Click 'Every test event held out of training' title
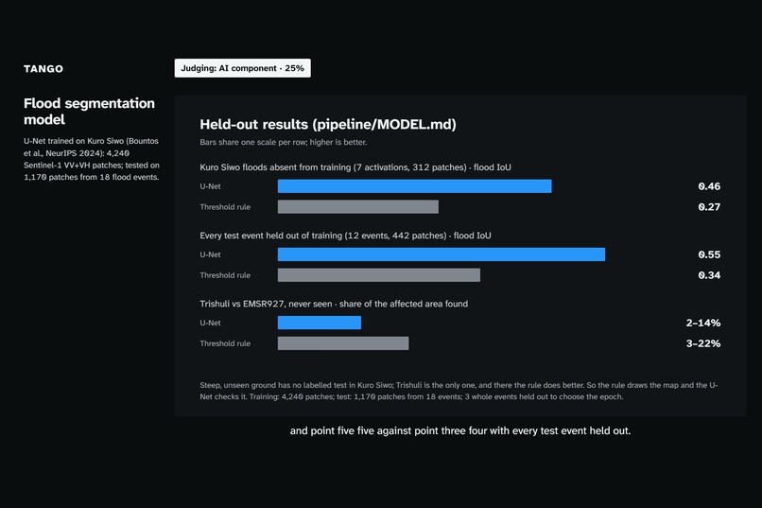The width and height of the screenshot is (762, 508). [x=345, y=236]
